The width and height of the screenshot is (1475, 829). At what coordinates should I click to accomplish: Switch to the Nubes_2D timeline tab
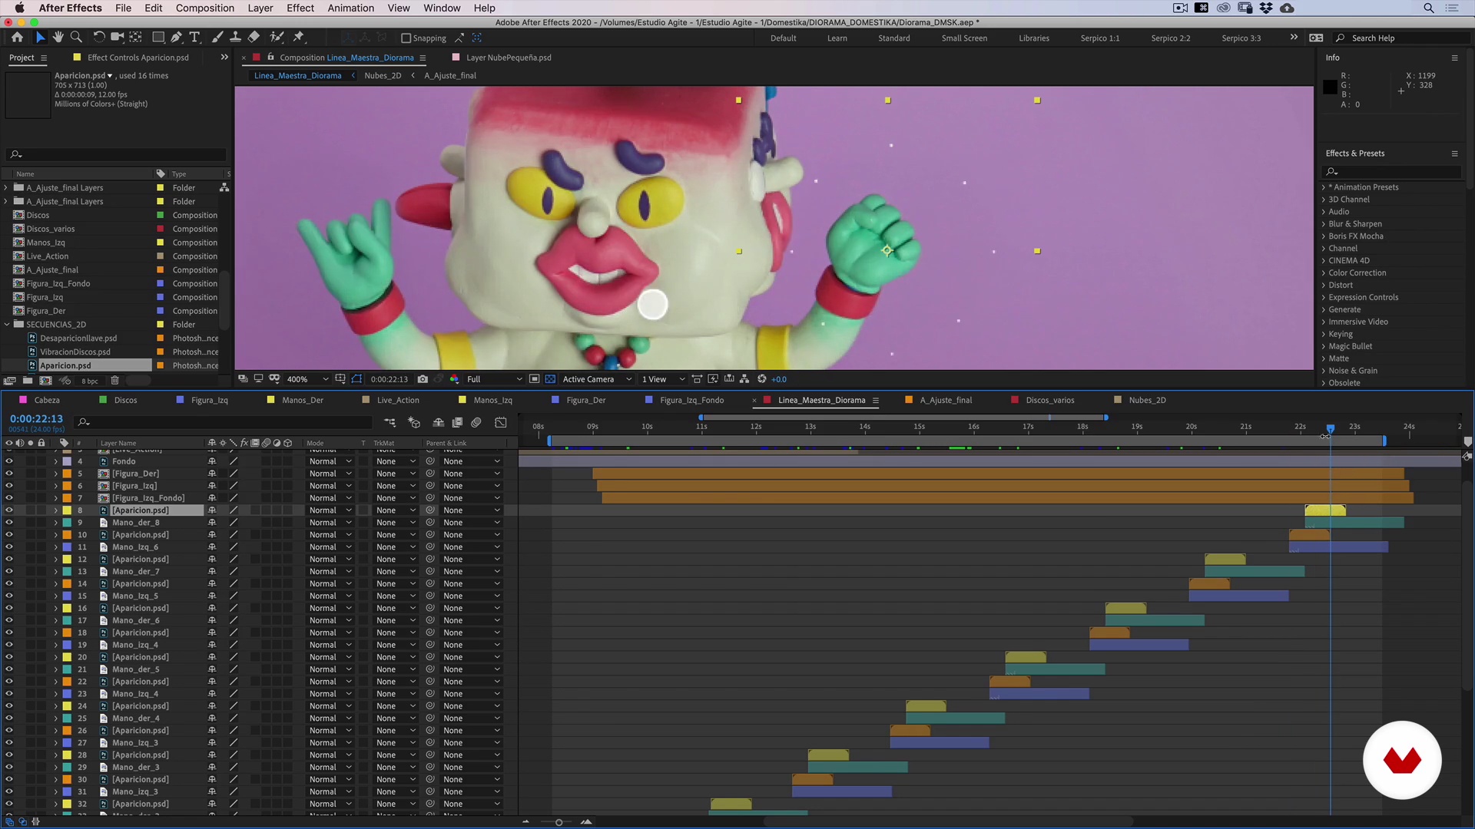pyautogui.click(x=1147, y=400)
